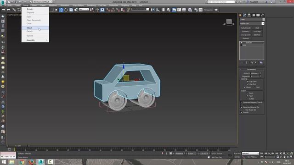
Task: Toggle the Cap End checkbox
Action: [248, 84]
